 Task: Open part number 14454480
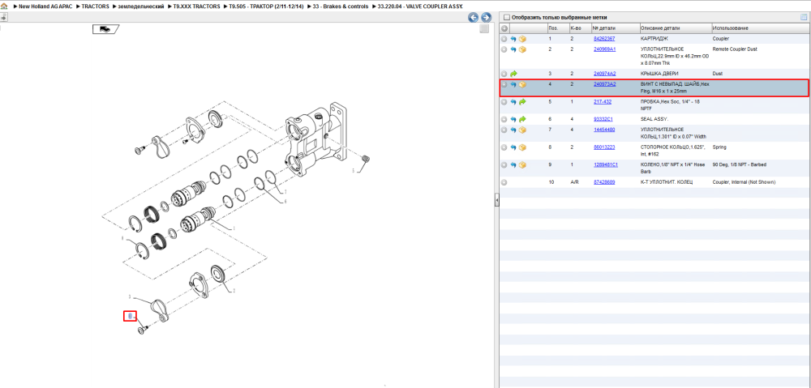click(x=604, y=129)
